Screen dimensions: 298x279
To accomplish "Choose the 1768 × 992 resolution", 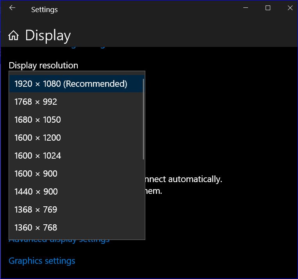I will [x=77, y=102].
